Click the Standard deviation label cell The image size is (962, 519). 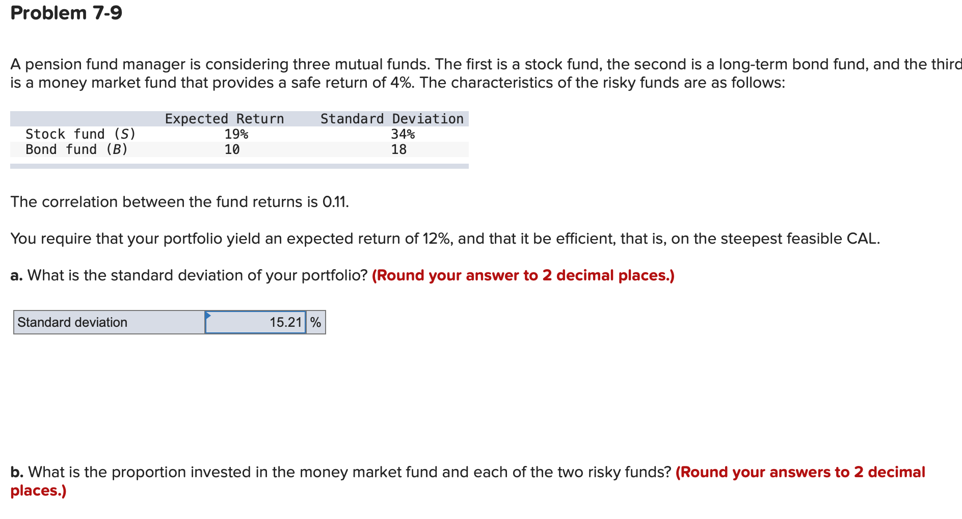(71, 322)
